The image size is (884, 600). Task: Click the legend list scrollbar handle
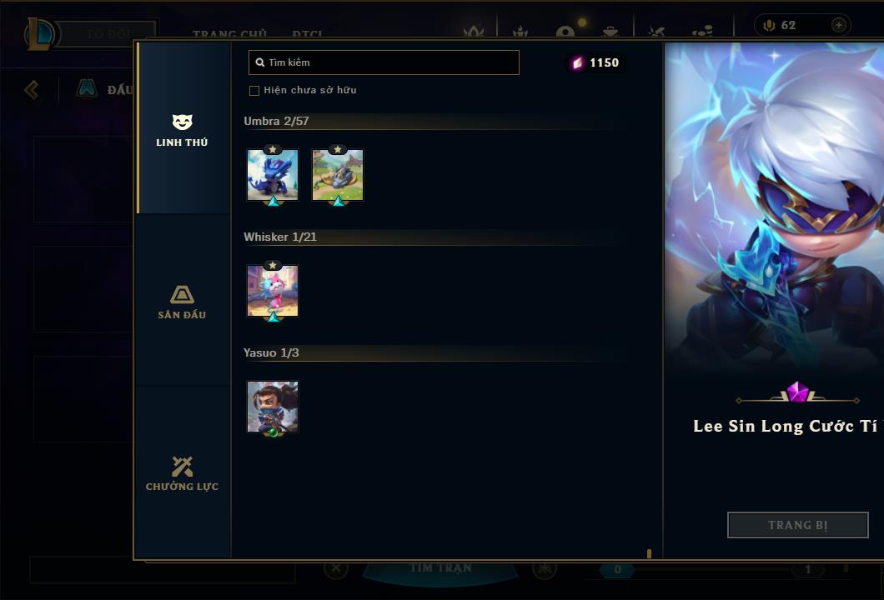(649, 554)
